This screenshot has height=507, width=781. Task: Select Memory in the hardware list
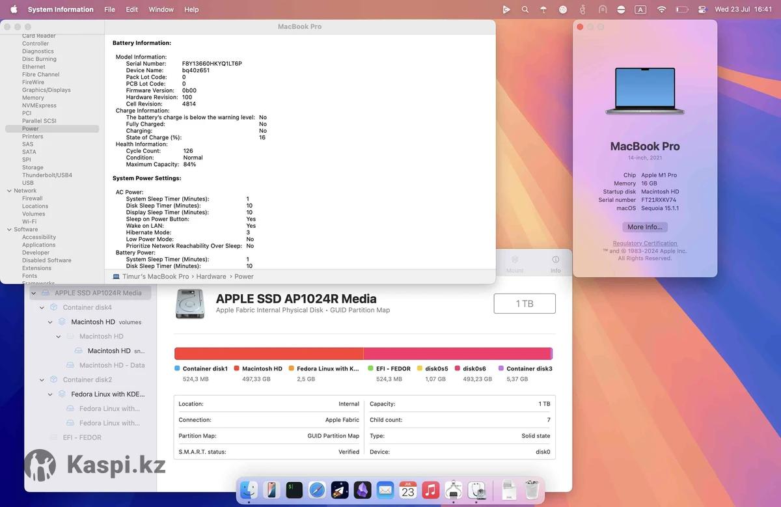[33, 98]
